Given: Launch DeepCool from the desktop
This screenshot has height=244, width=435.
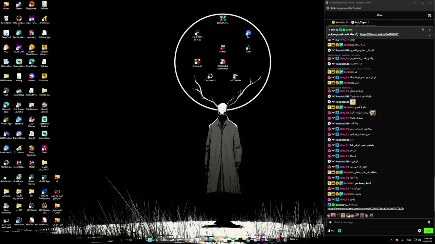Looking at the screenshot, I should coord(6,34).
